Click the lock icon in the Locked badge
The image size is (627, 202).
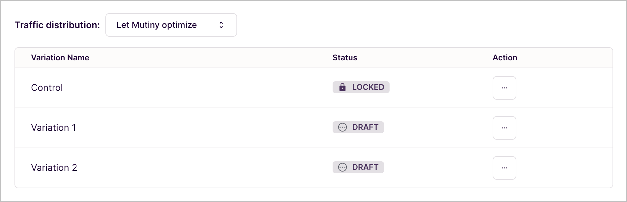[x=342, y=87]
